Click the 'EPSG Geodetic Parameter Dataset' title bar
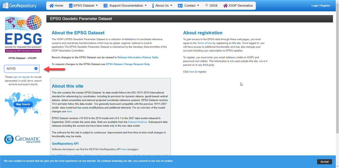Image resolution: width=339 pixels, height=168 pixels. [189, 19]
